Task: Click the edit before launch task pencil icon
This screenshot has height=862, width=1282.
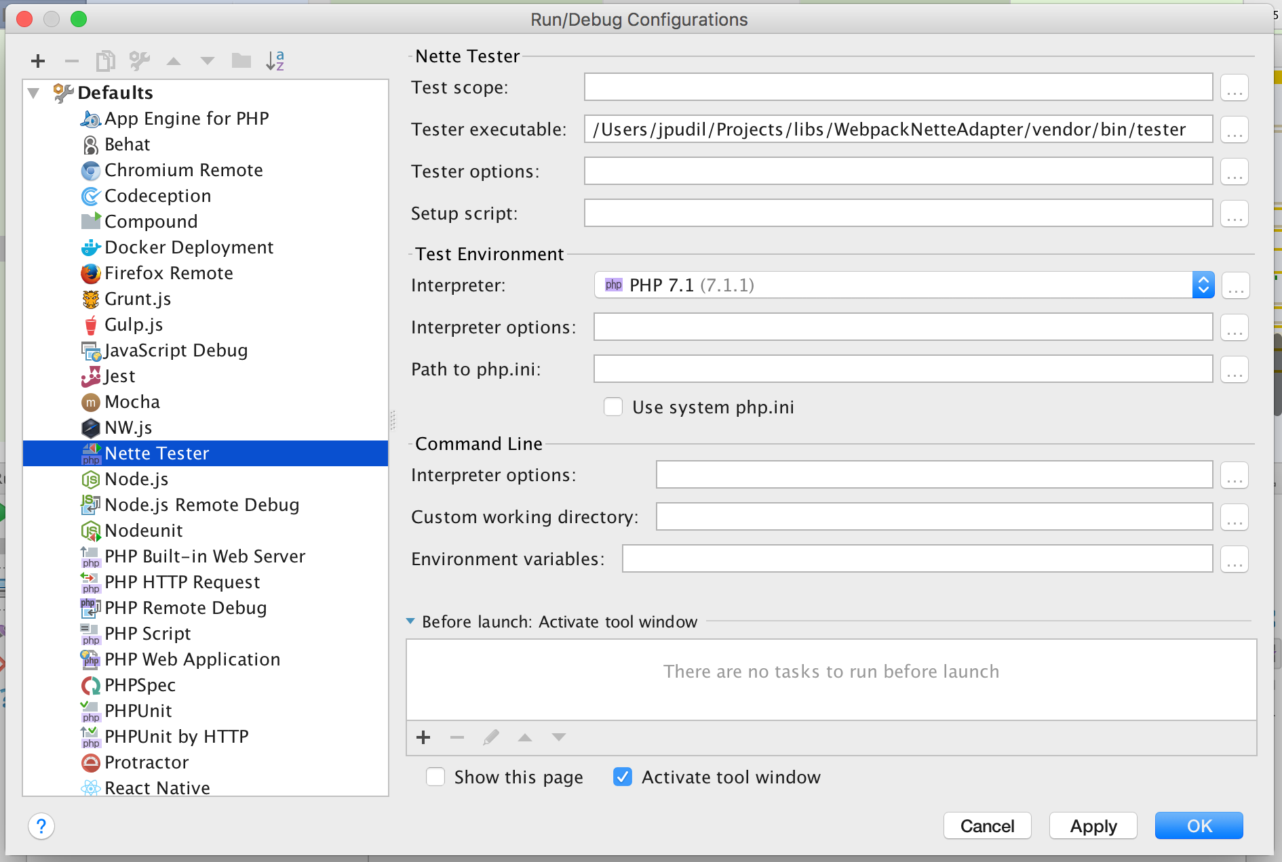Action: pyautogui.click(x=491, y=737)
